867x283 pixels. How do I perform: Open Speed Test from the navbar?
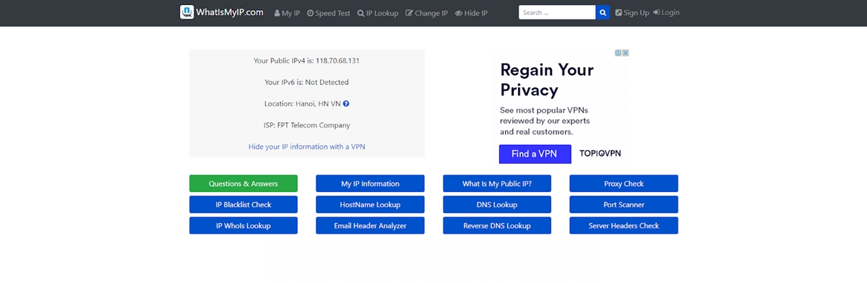pos(328,13)
